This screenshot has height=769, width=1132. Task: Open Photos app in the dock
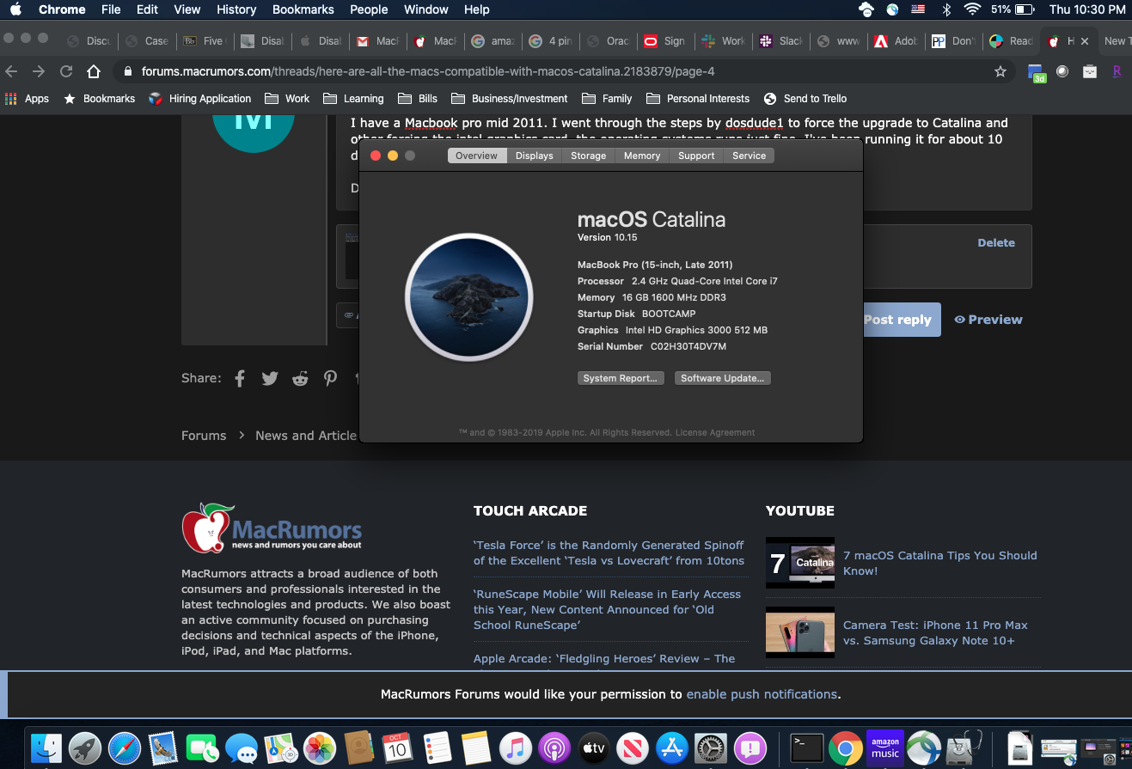[x=321, y=748]
